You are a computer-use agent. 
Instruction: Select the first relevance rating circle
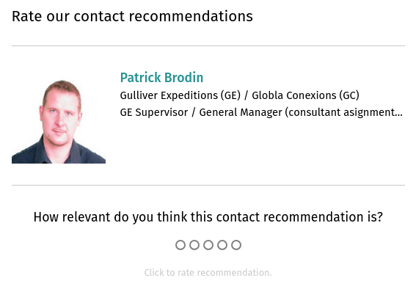tap(180, 245)
